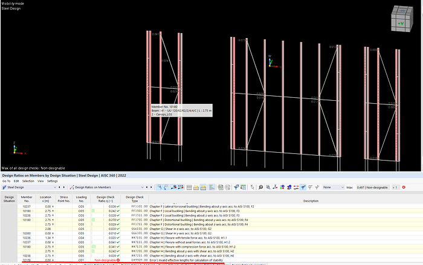The height and width of the screenshot is (265, 423).
Task: Click the Member No. 10180 tooltip in viewport
Action: tap(181, 110)
